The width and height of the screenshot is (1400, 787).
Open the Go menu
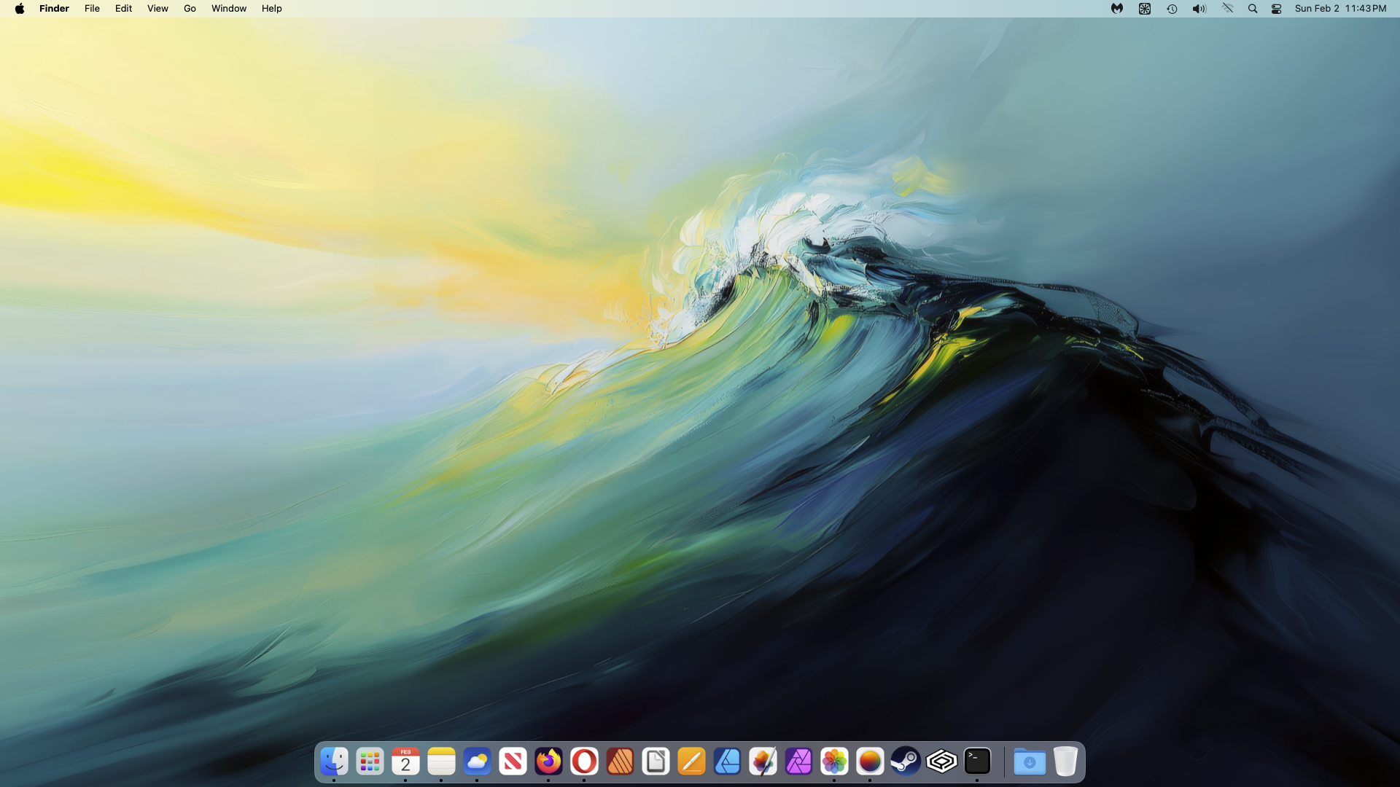pos(190,9)
